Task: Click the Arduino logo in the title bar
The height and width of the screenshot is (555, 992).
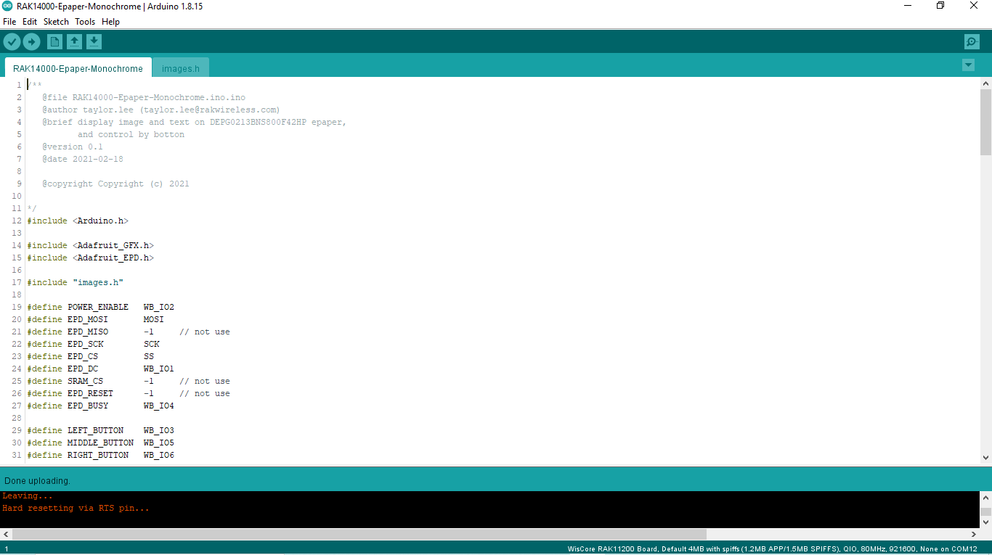Action: 7,6
